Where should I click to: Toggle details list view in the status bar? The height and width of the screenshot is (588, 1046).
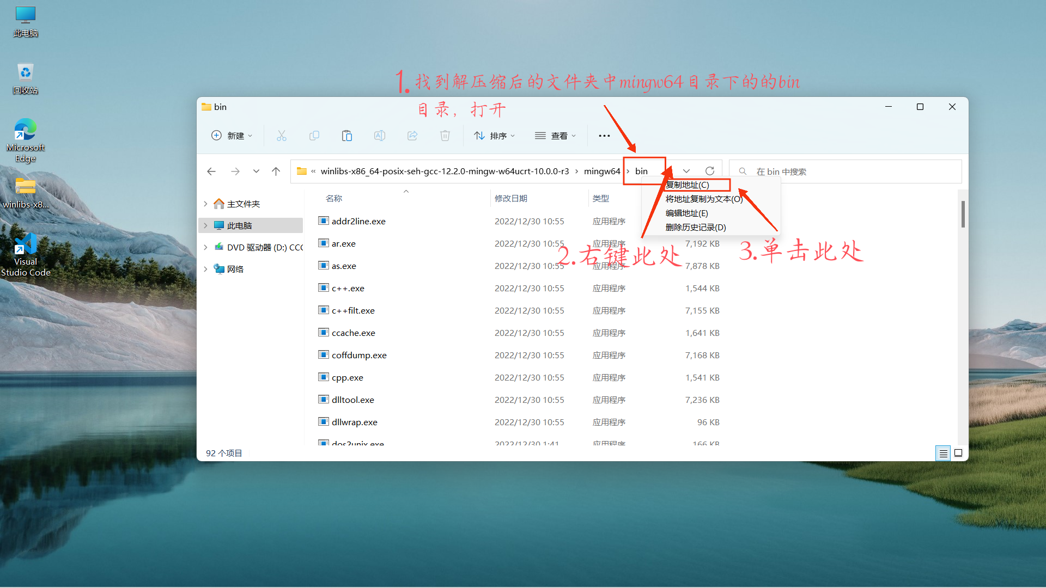pos(943,453)
